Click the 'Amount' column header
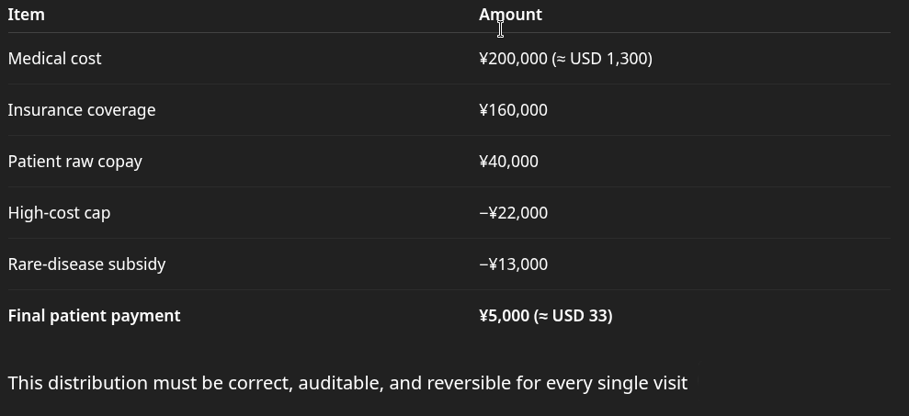This screenshot has height=416, width=909. pyautogui.click(x=510, y=15)
